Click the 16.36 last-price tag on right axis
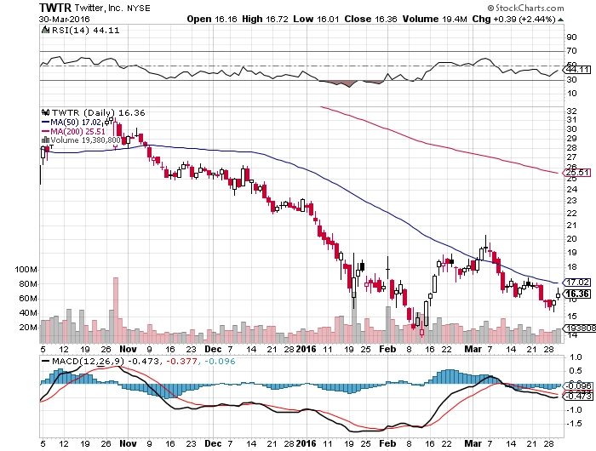 pyautogui.click(x=577, y=294)
